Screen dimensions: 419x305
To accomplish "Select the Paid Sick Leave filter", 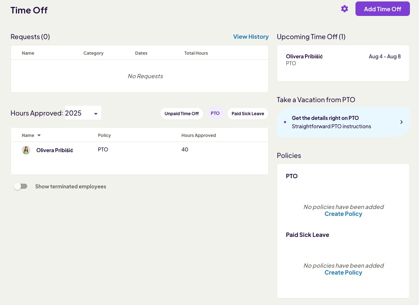I will (x=248, y=113).
